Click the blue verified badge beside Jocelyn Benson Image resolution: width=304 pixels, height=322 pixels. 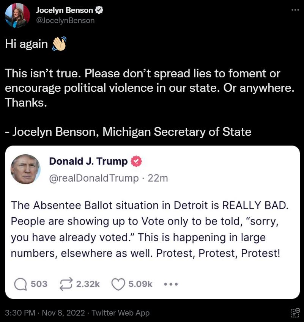99,10
